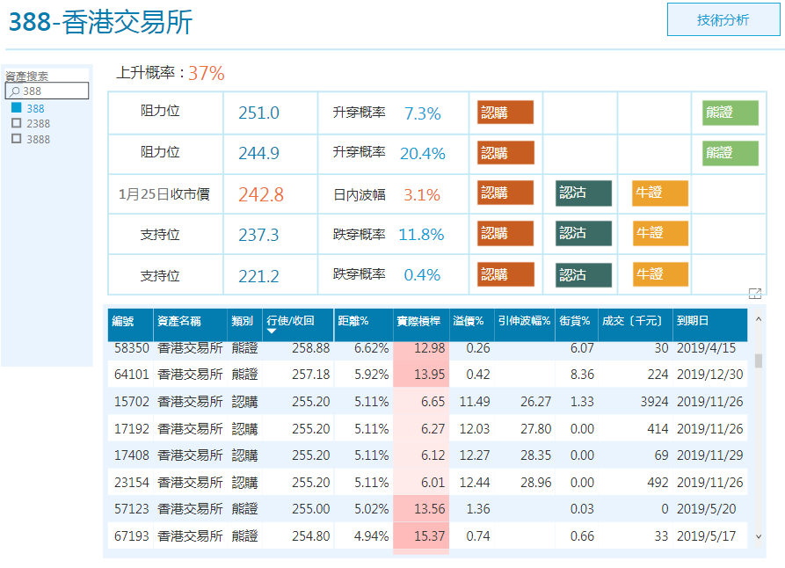Image resolution: width=785 pixels, height=568 pixels.
Task: Sort by the 距離% column header
Action: click(363, 324)
